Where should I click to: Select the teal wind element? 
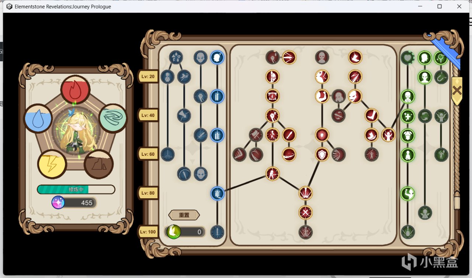pyautogui.click(x=113, y=118)
